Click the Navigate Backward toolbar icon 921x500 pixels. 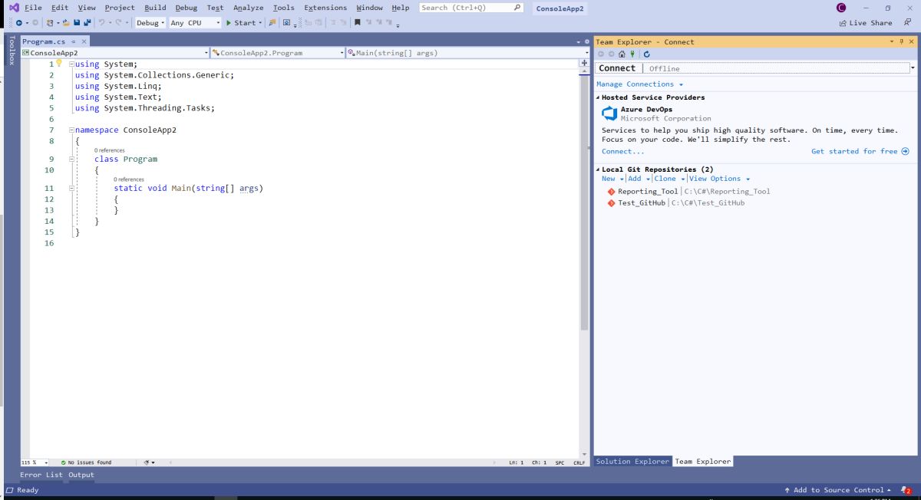tap(18, 23)
